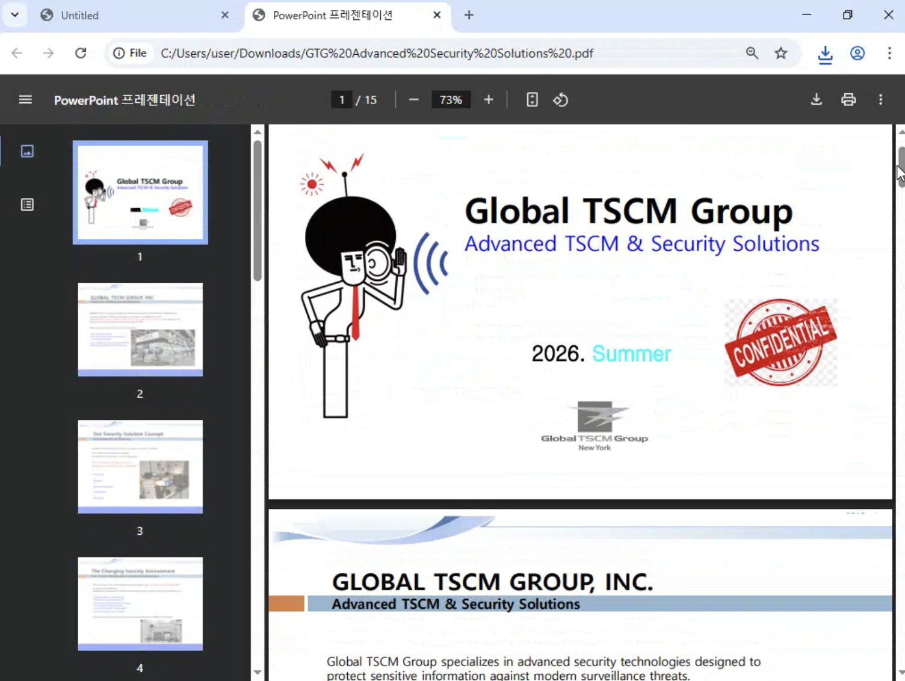This screenshot has height=681, width=905.
Task: Select page 3 thumbnail
Action: [140, 467]
